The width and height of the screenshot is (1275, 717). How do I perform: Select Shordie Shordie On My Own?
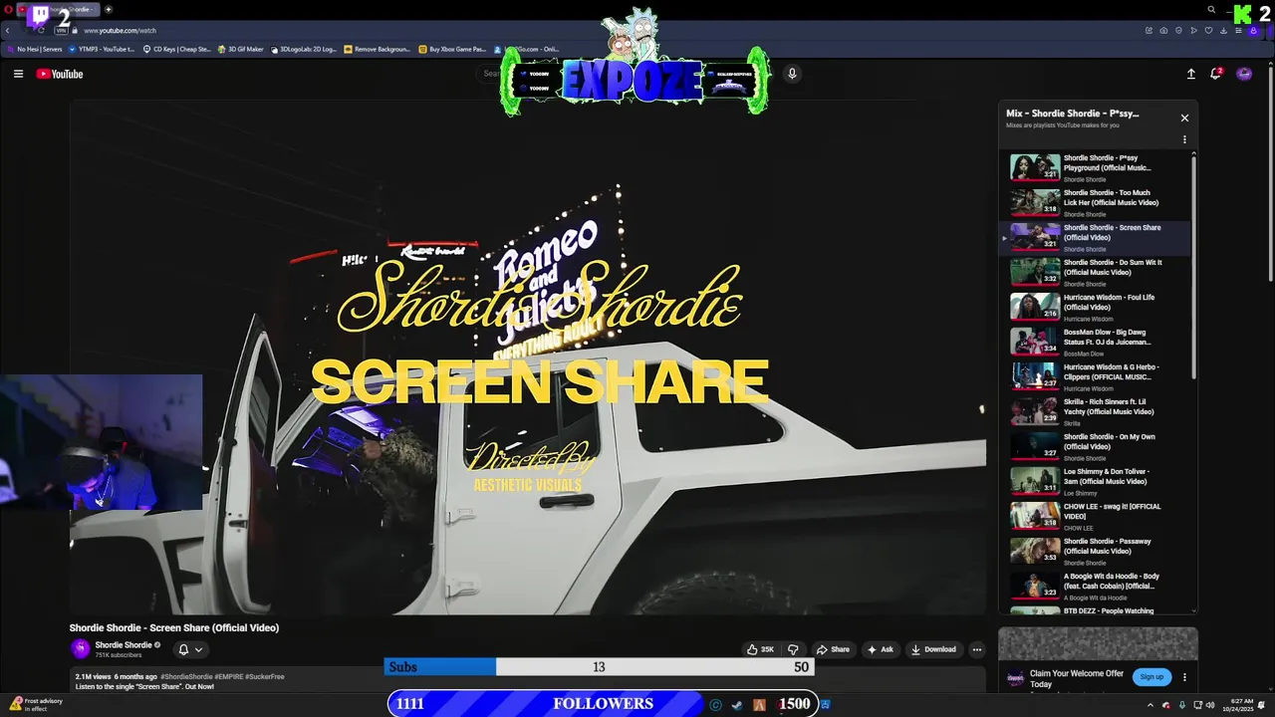tap(1096, 446)
